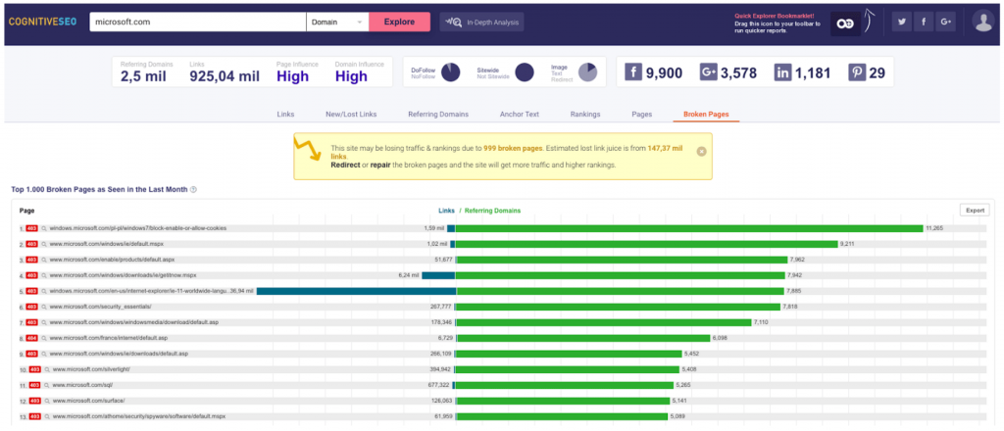
Task: Click the user profile avatar
Action: pos(982,22)
